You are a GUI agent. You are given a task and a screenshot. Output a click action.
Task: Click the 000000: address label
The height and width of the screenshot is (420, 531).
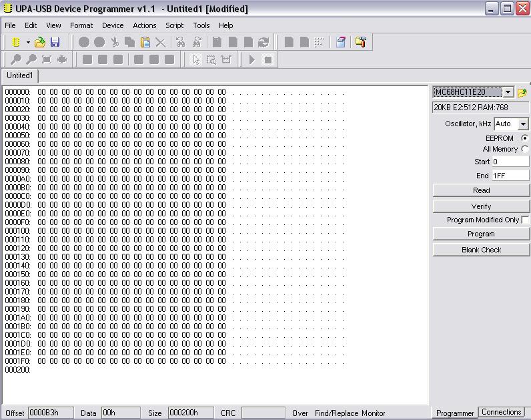(17, 92)
